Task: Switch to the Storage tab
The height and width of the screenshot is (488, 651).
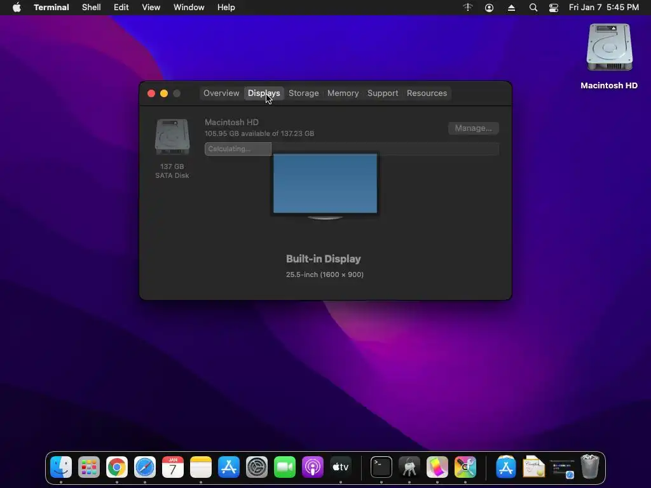Action: pos(304,93)
